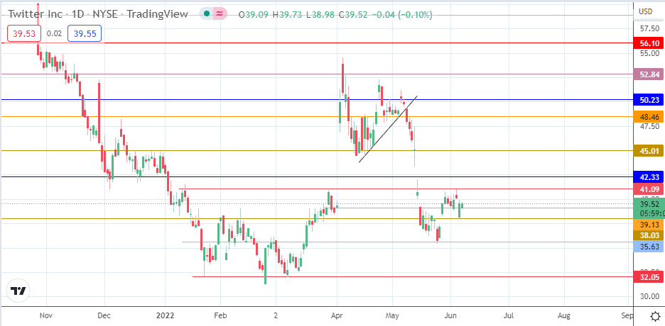Click the pink approximation indicator icon
665x326 pixels.
point(220,14)
